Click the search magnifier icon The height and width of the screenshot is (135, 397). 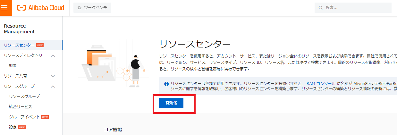[x=320, y=8]
